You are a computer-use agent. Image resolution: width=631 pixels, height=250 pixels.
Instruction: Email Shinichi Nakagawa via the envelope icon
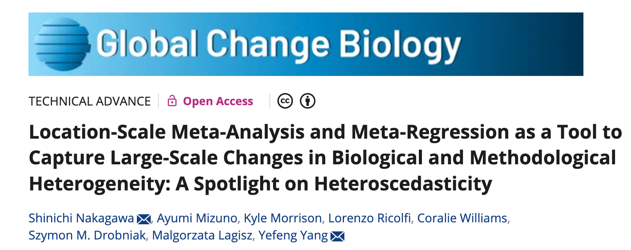(x=144, y=219)
